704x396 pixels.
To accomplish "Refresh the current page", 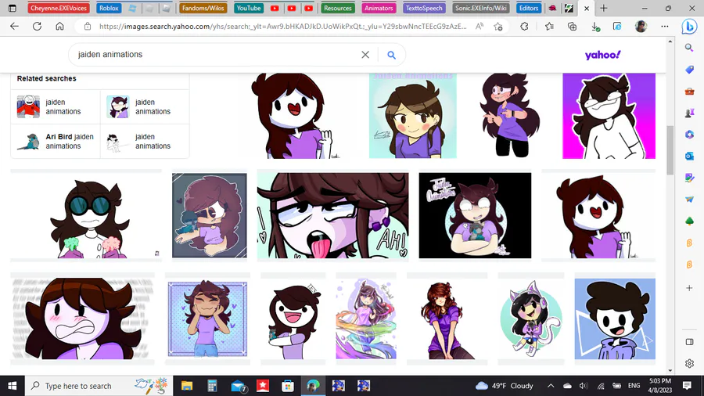I will pyautogui.click(x=37, y=27).
